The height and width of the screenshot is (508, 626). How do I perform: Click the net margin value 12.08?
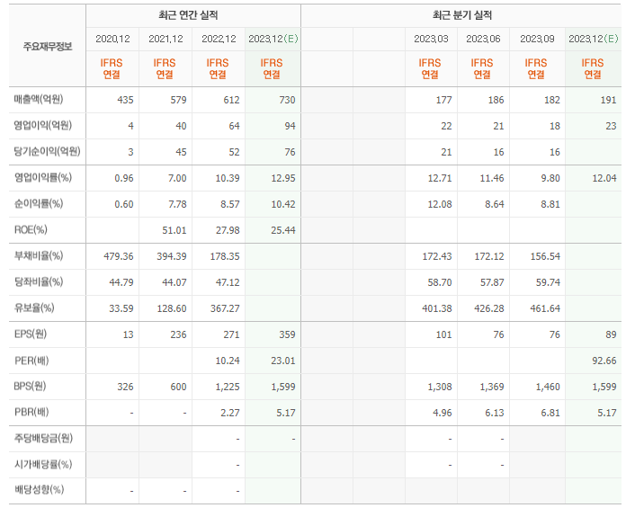point(440,204)
